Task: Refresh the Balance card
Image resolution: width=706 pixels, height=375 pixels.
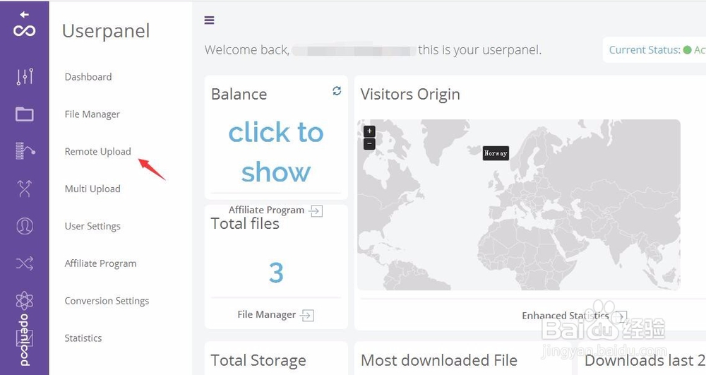Action: tap(337, 91)
